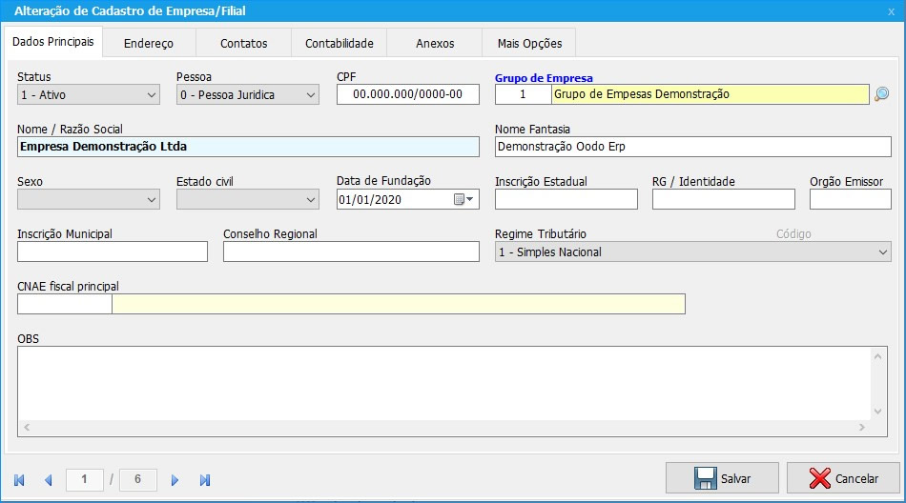906x503 pixels.
Task: Click the CNAE fiscal principal code field
Action: tap(65, 304)
